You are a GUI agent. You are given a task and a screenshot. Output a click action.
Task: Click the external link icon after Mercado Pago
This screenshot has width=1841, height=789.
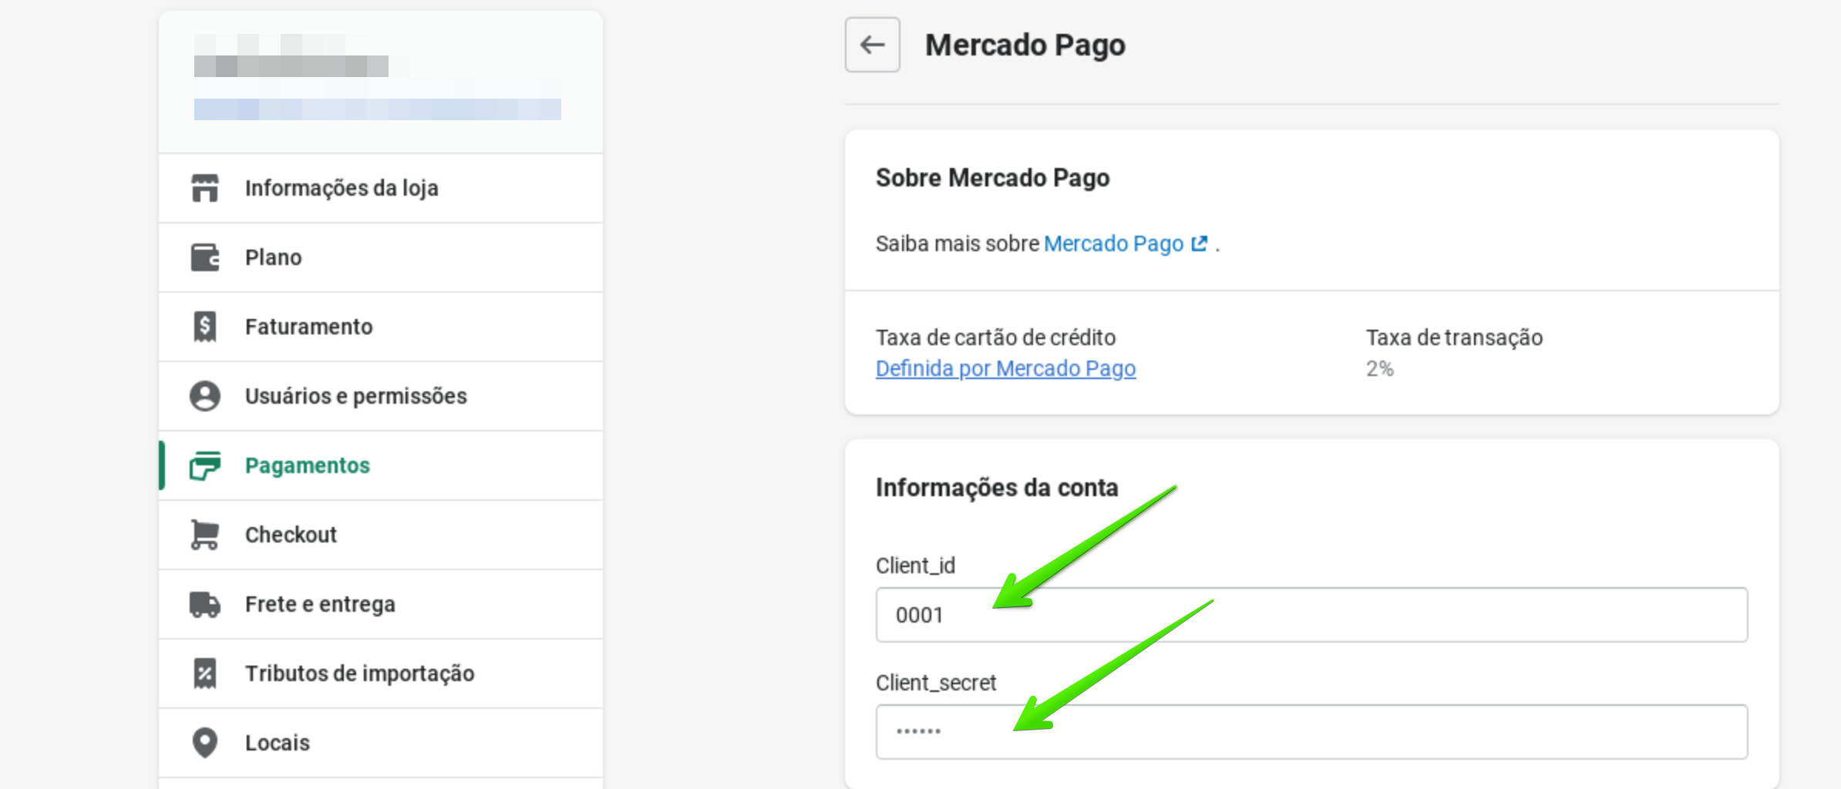1199,243
